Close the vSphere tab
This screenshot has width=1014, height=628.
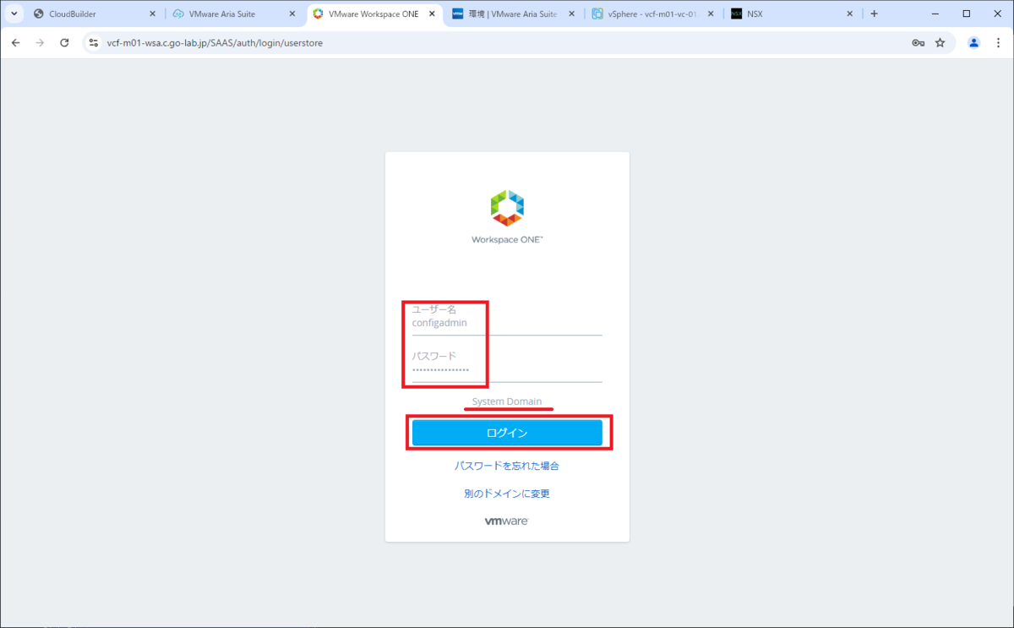[710, 14]
